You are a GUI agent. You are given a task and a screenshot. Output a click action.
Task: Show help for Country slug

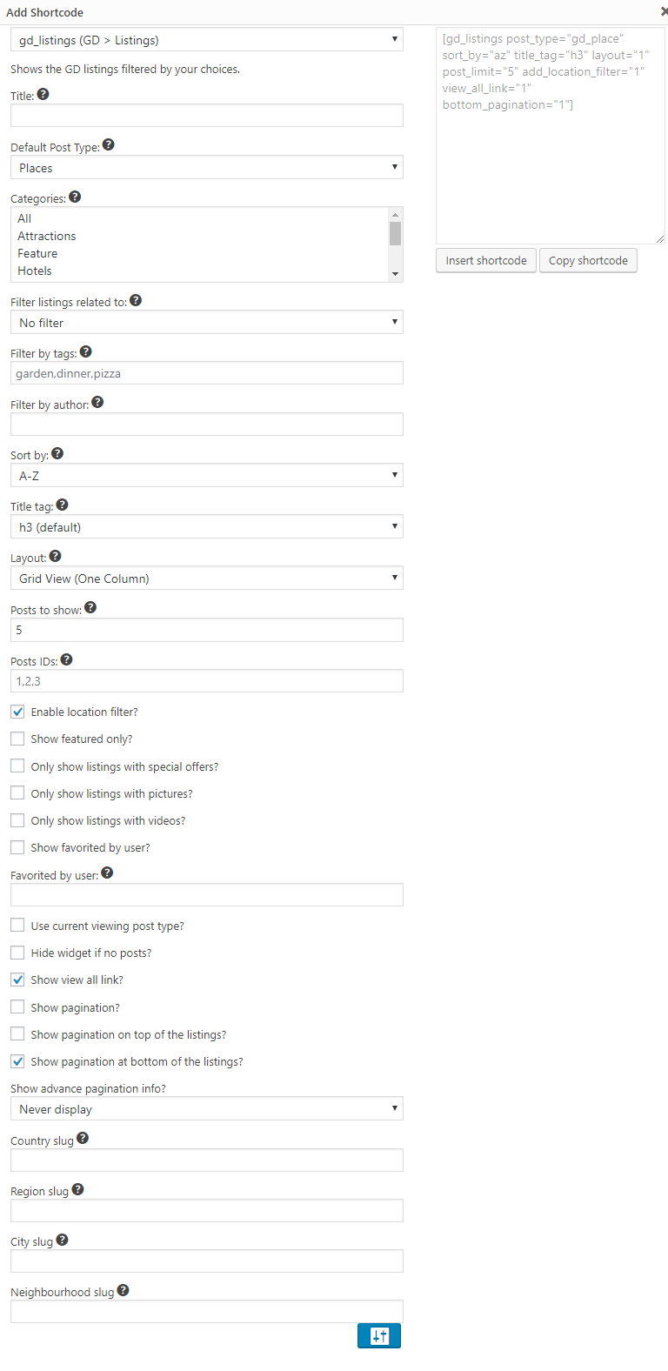[83, 1138]
